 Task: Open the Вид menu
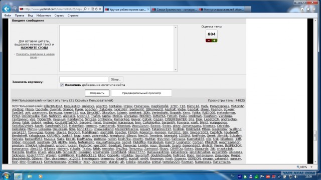30,15
